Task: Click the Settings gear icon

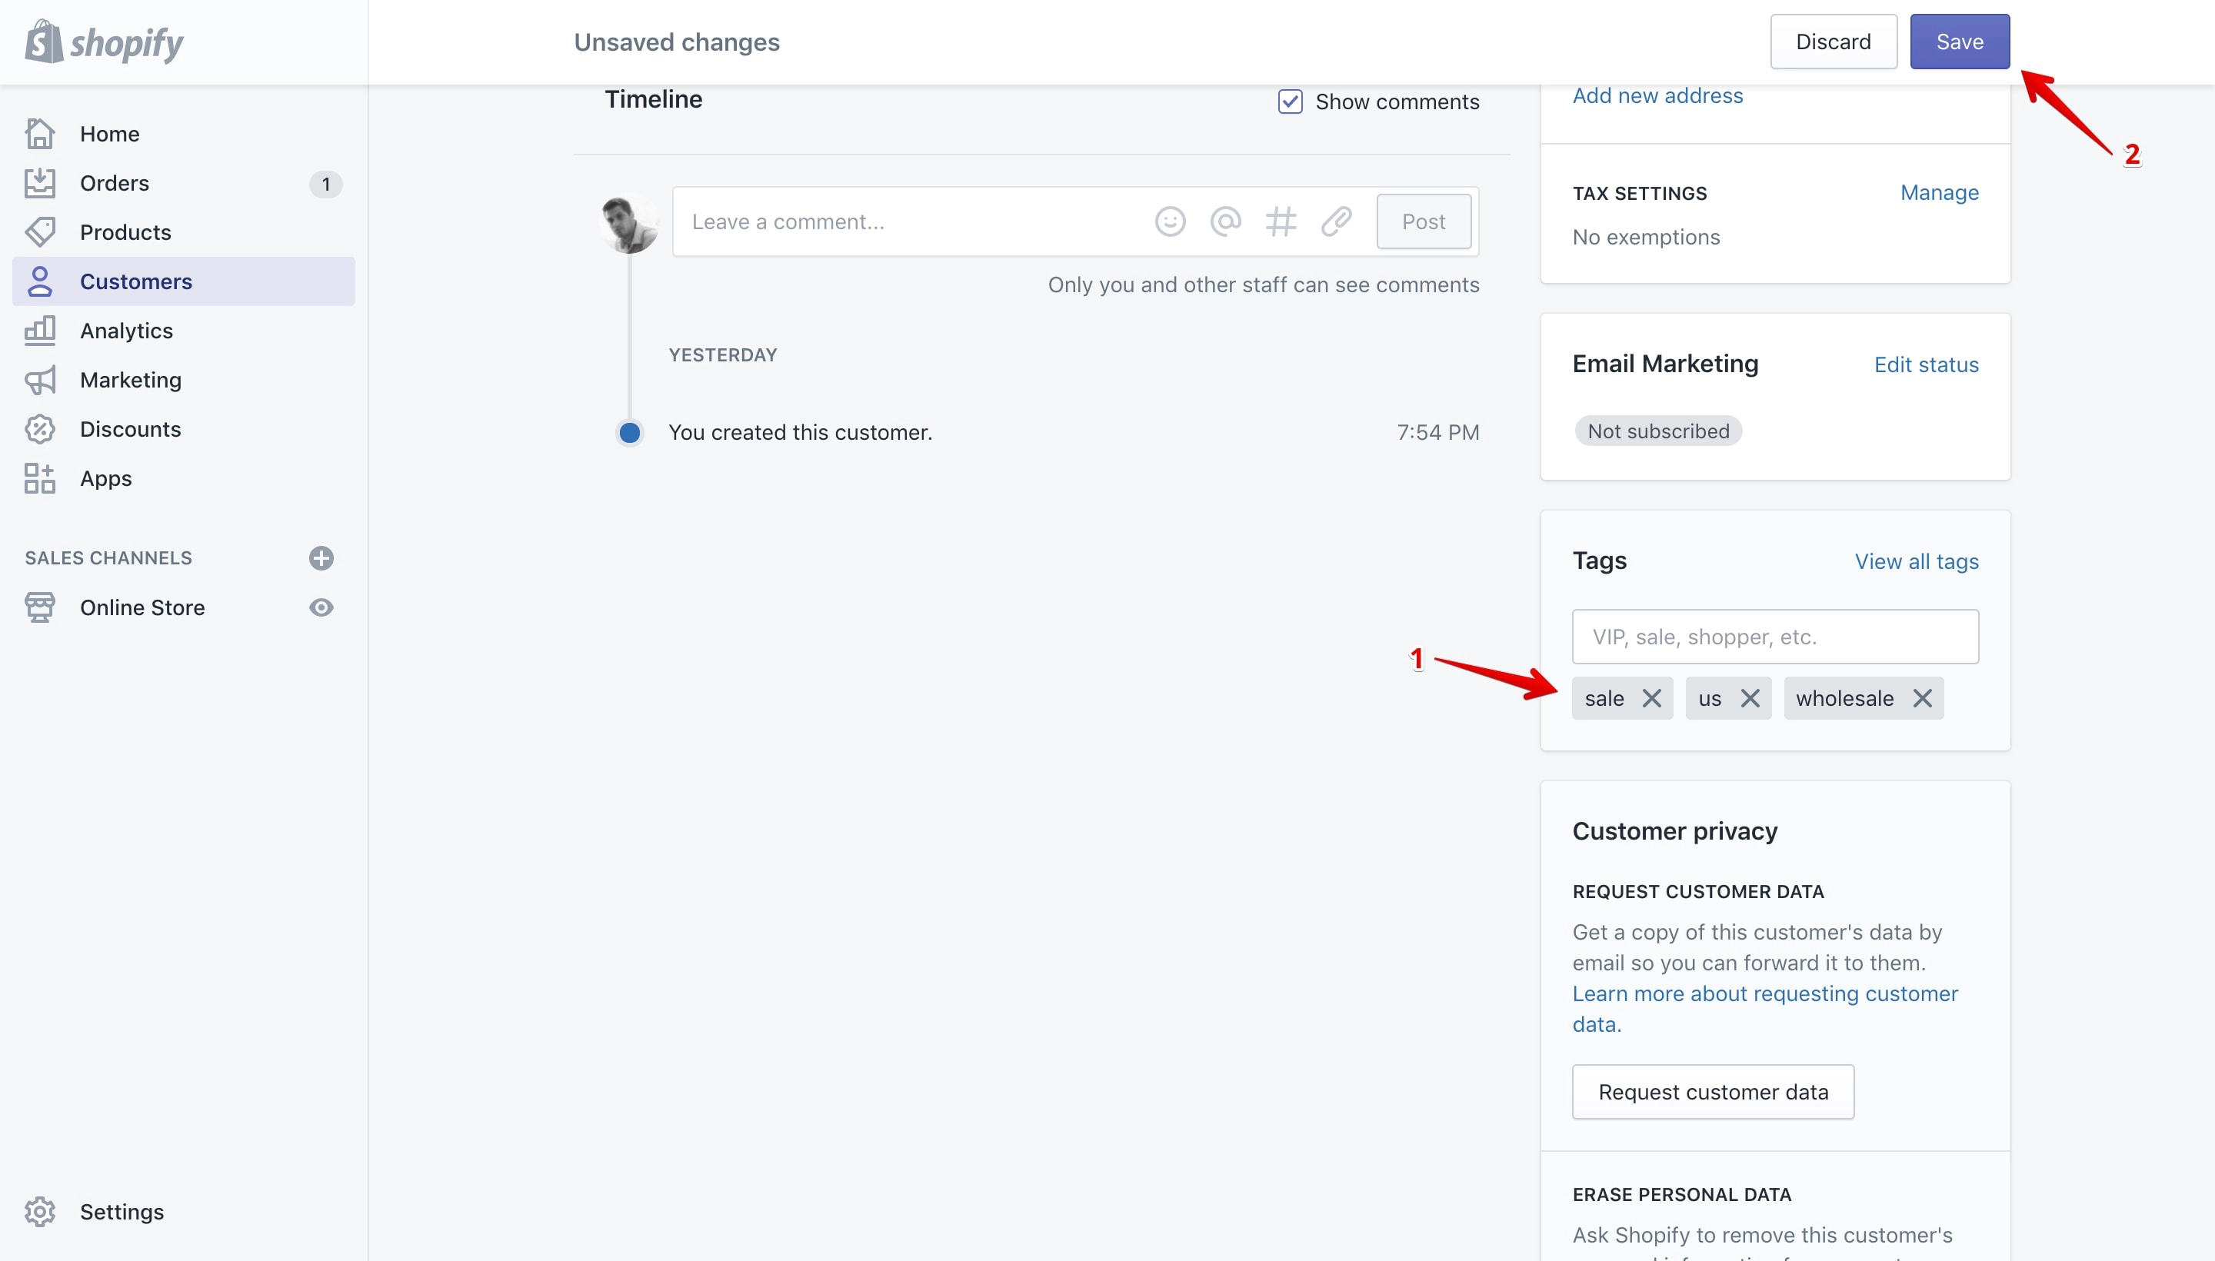Action: [40, 1212]
